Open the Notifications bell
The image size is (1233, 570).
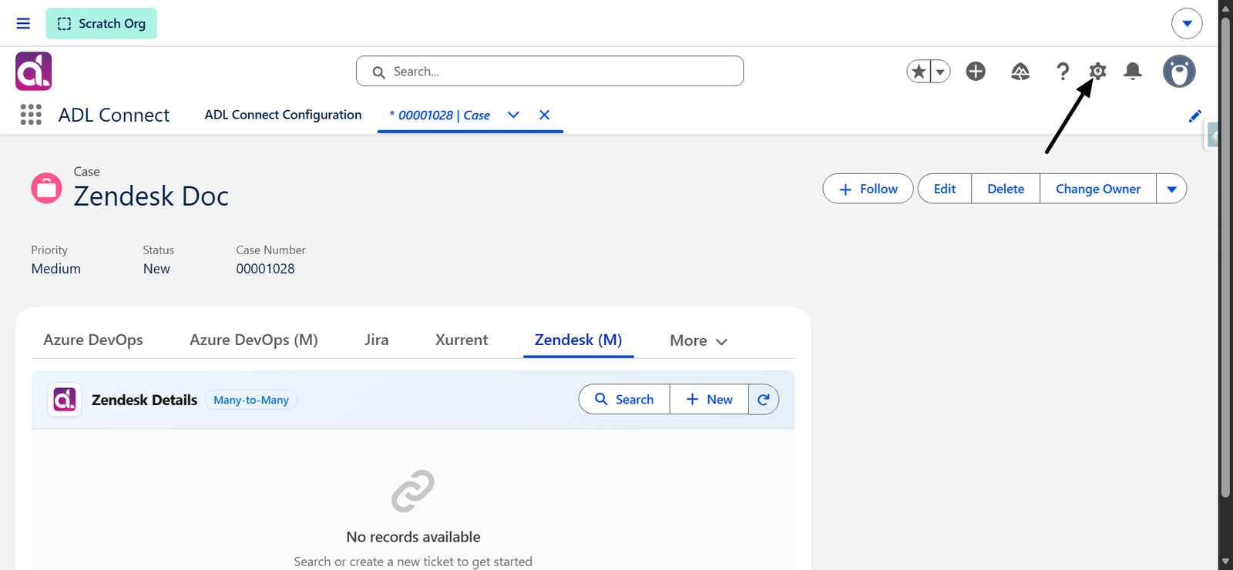coord(1133,71)
